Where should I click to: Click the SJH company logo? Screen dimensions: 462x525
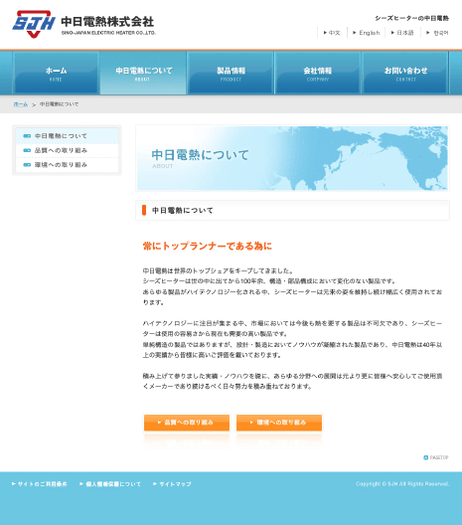click(x=83, y=24)
